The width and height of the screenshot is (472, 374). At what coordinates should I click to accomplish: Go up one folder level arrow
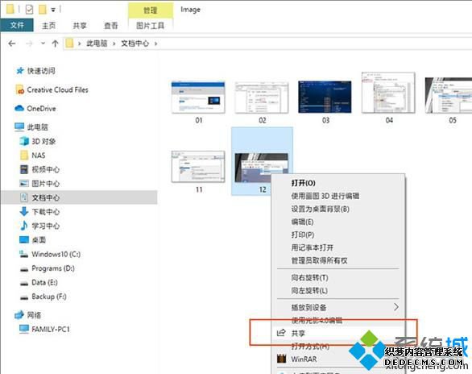[x=55, y=44]
